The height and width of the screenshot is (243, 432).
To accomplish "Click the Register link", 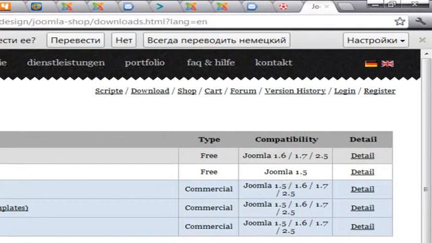I will click(379, 91).
